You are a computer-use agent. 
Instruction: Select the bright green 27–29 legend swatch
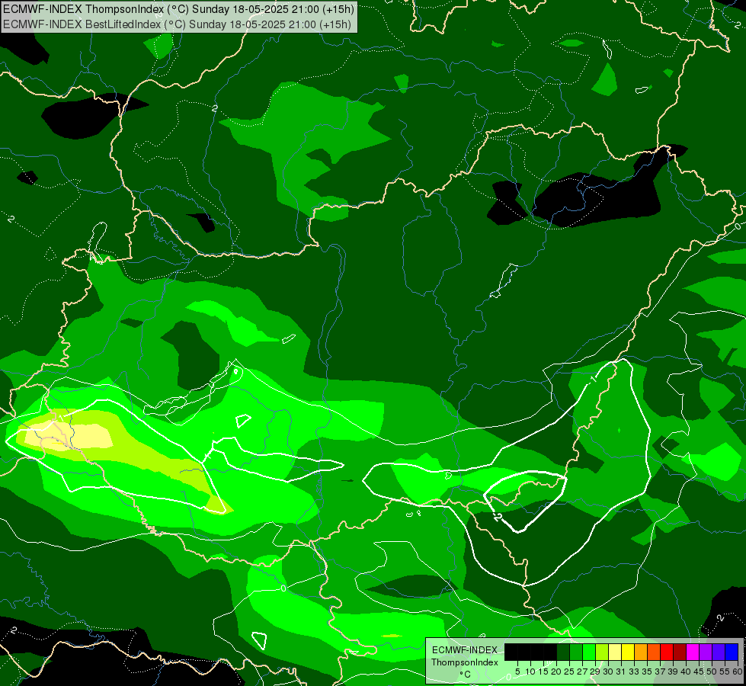pyautogui.click(x=588, y=652)
